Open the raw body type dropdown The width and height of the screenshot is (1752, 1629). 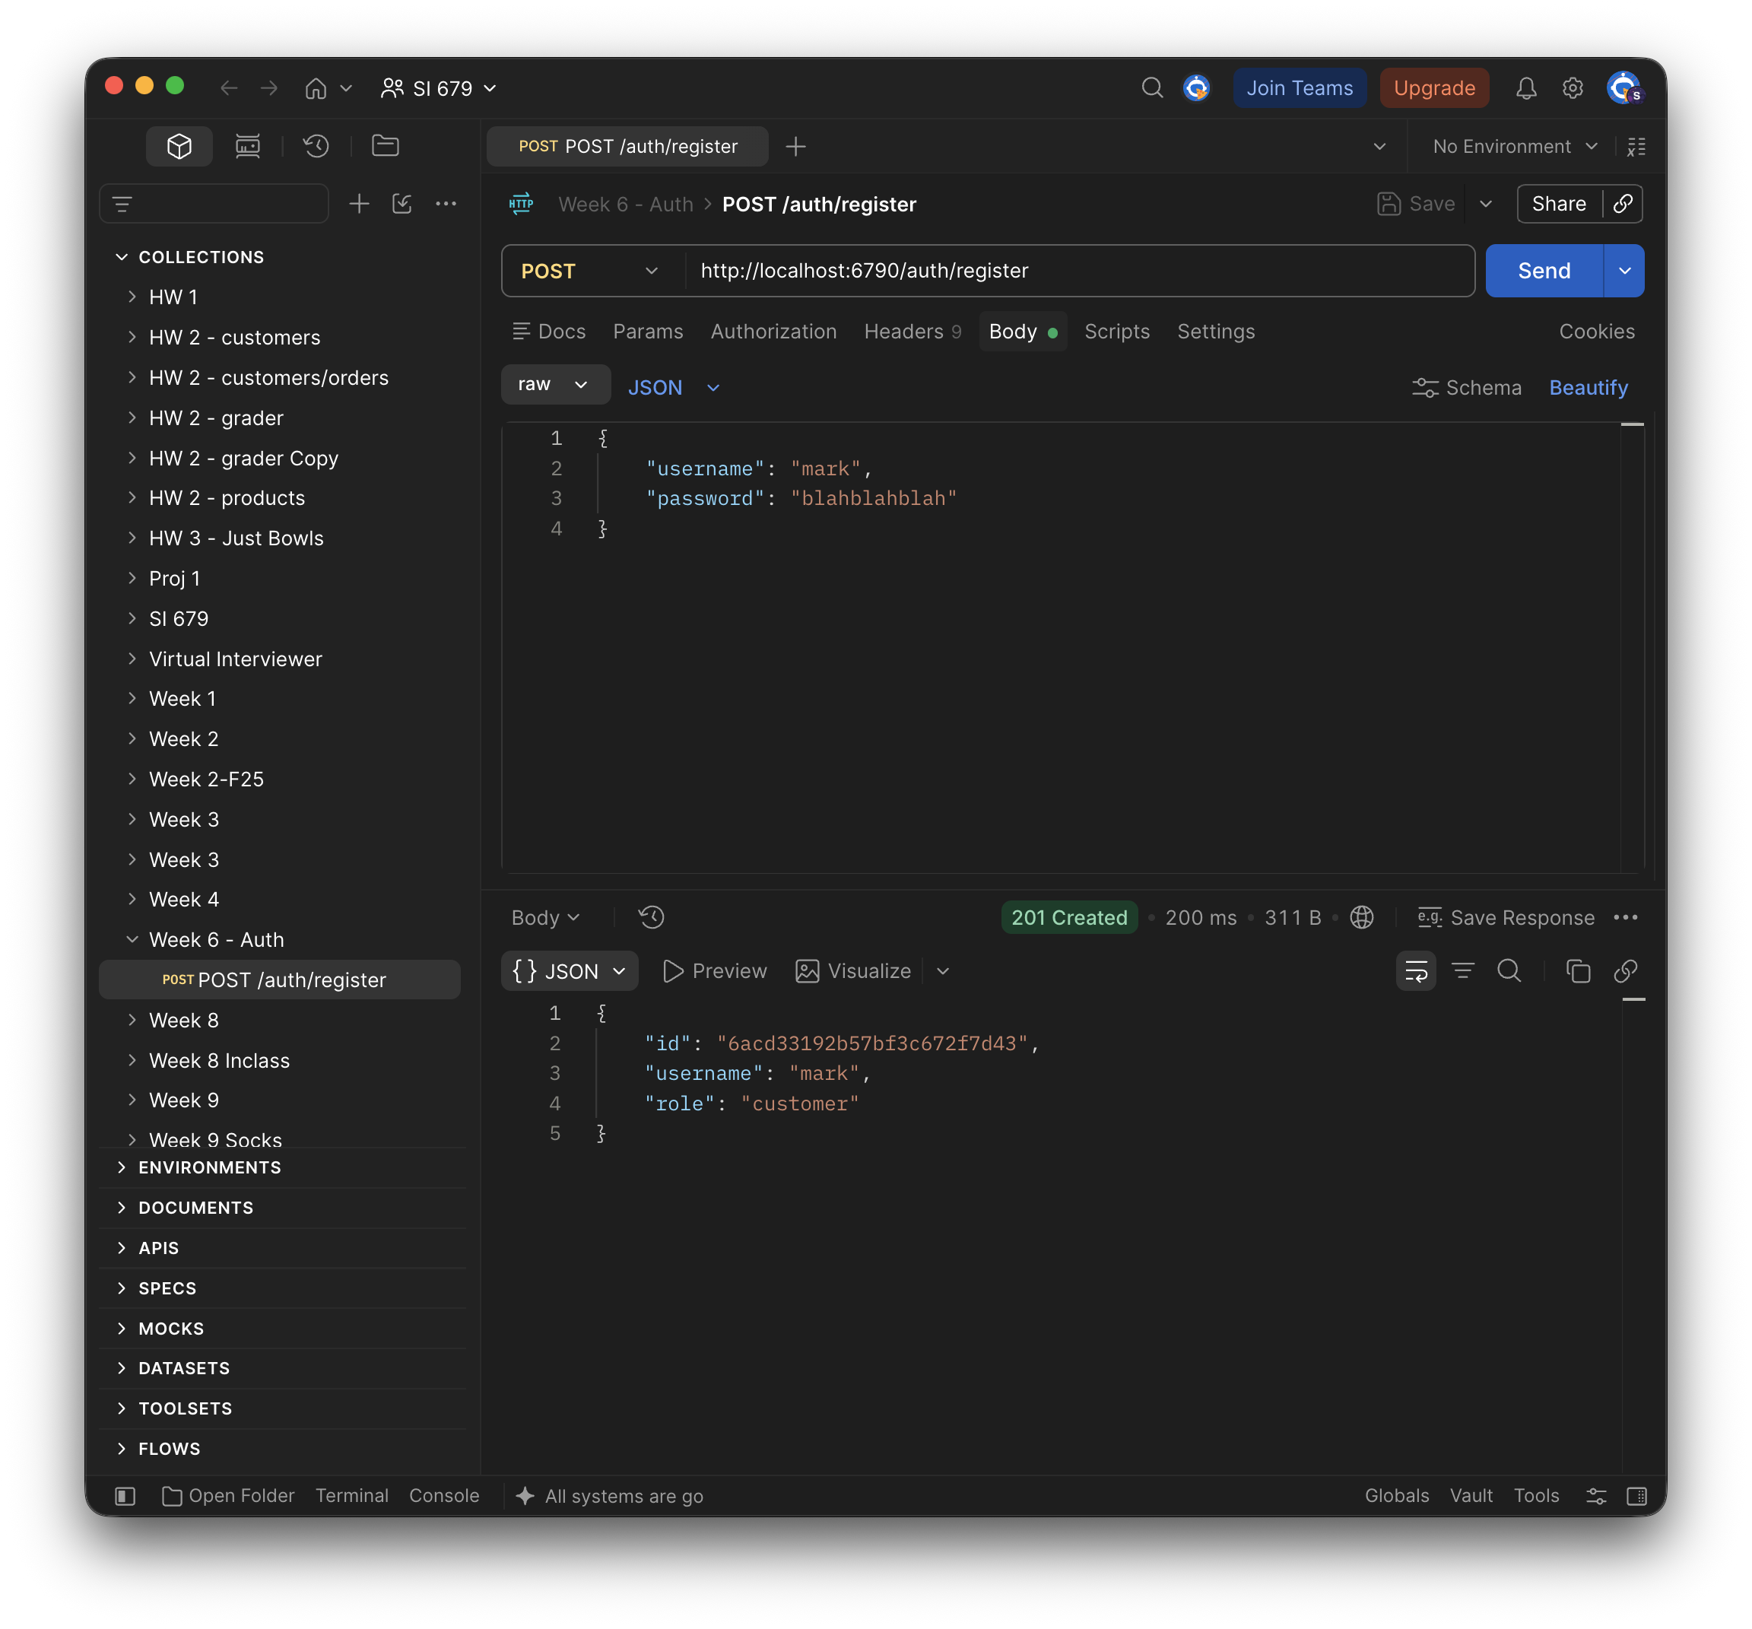554,386
